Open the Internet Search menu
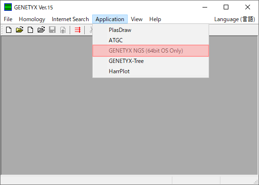The height and width of the screenshot is (185, 259). click(70, 19)
